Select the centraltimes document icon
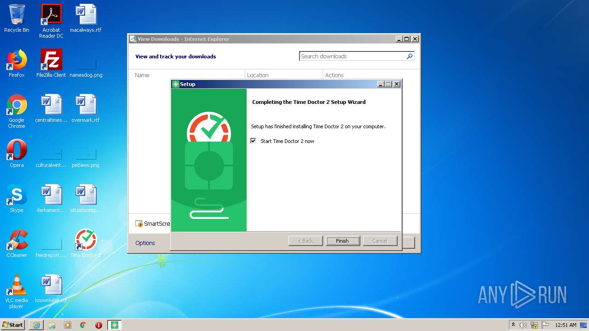 [x=51, y=108]
